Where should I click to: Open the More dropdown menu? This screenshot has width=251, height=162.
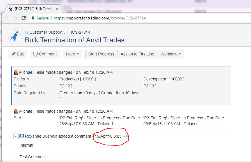[x=72, y=54]
